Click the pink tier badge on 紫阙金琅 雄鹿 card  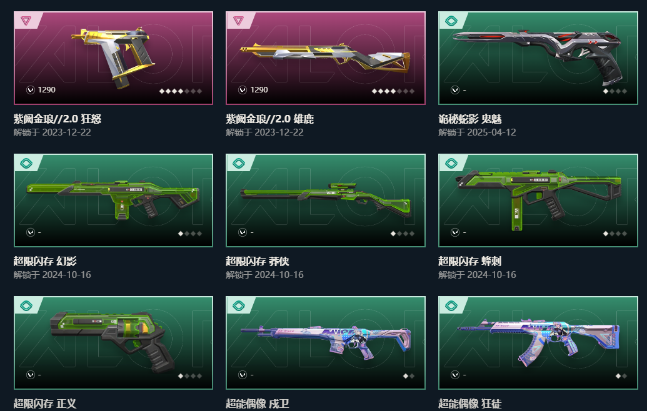click(238, 21)
